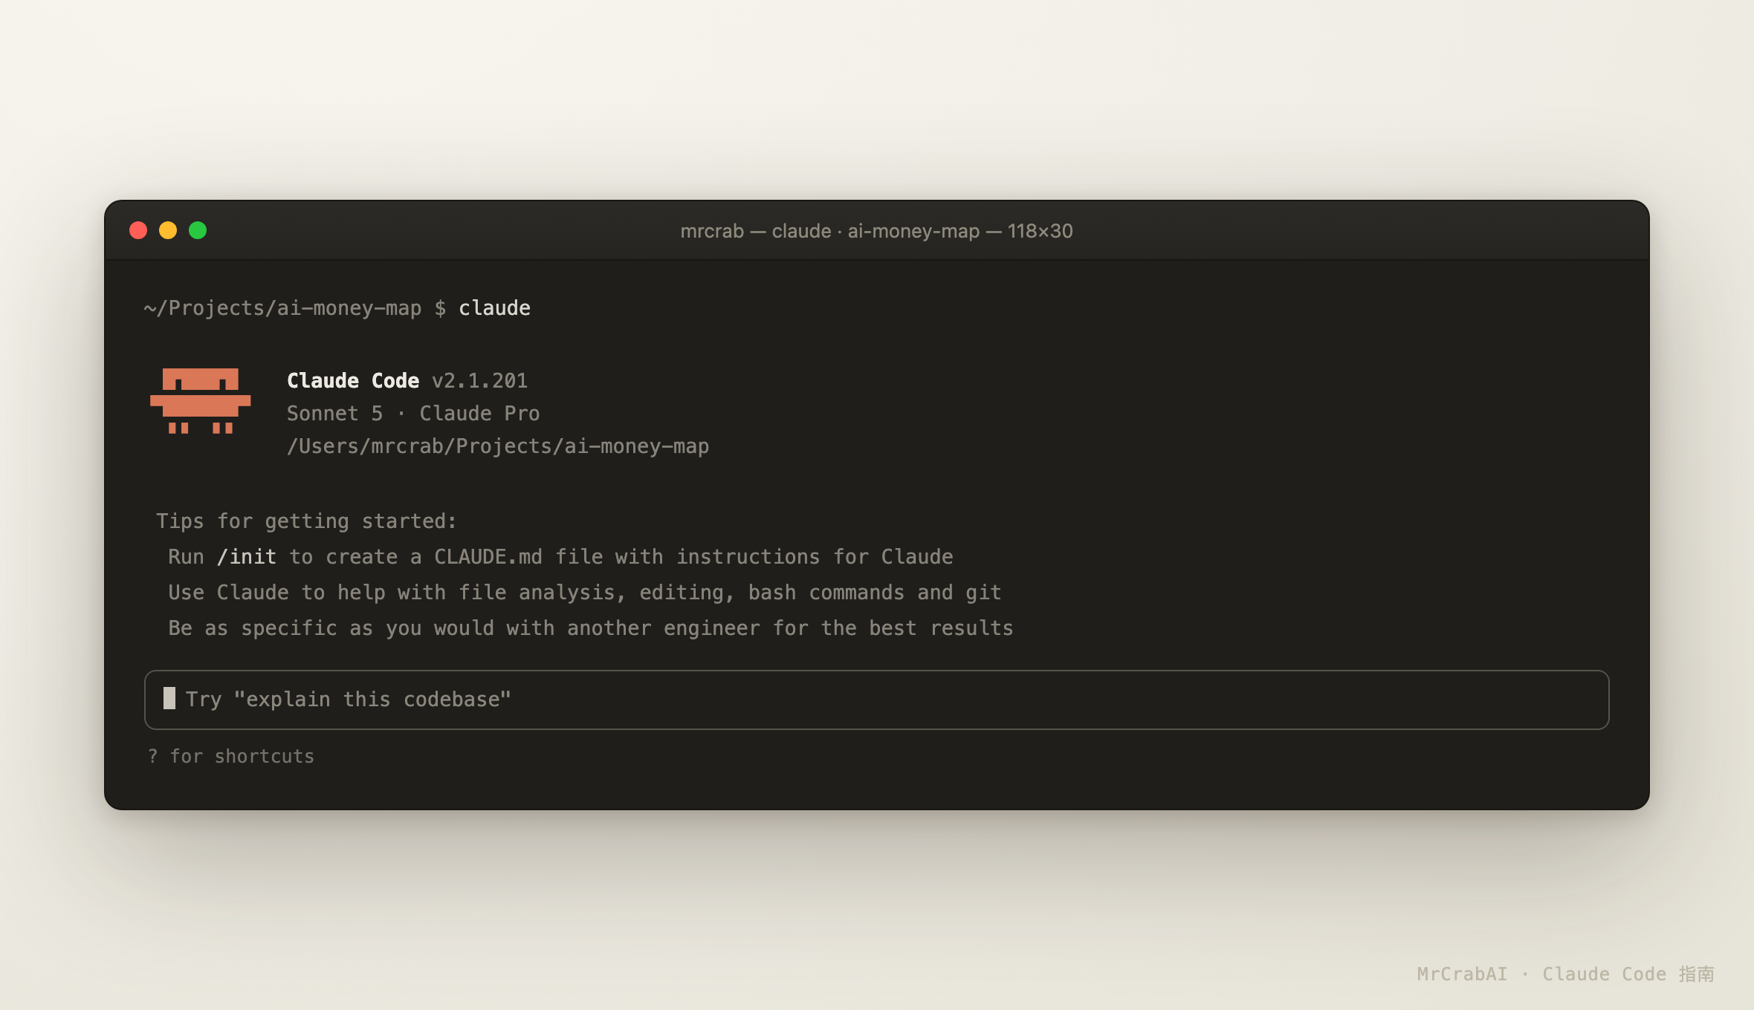Click the CLAUDE.md filename in the tips

(488, 557)
